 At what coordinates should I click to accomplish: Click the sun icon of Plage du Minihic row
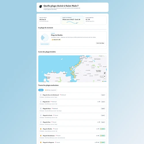point(41,129)
